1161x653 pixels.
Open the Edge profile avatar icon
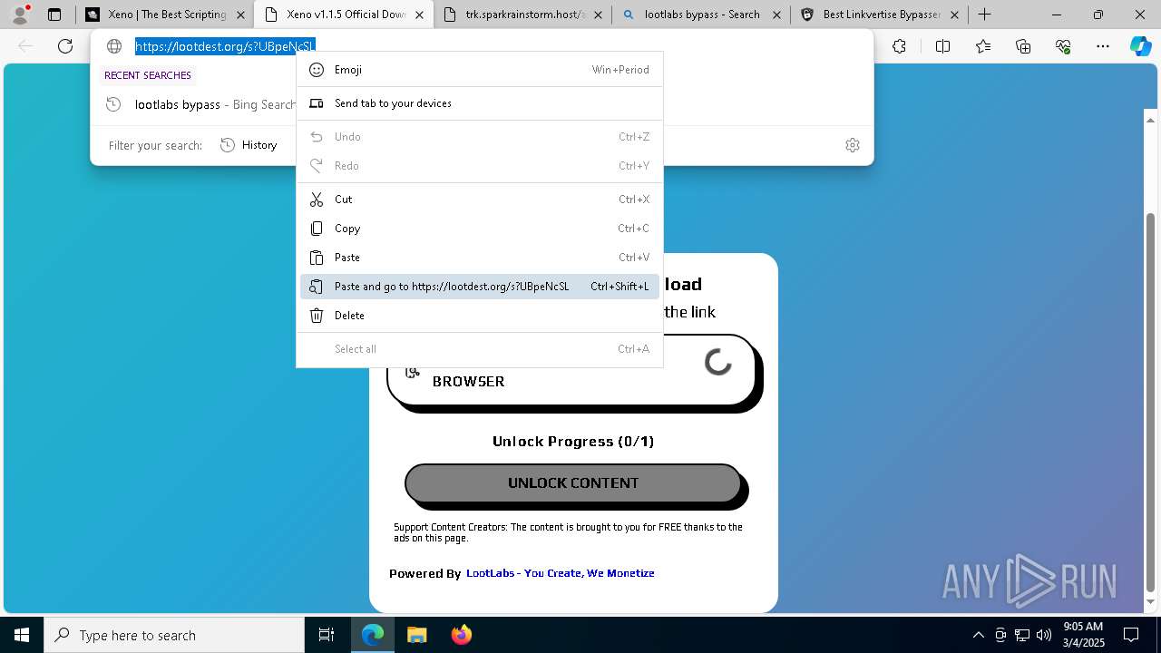(20, 15)
